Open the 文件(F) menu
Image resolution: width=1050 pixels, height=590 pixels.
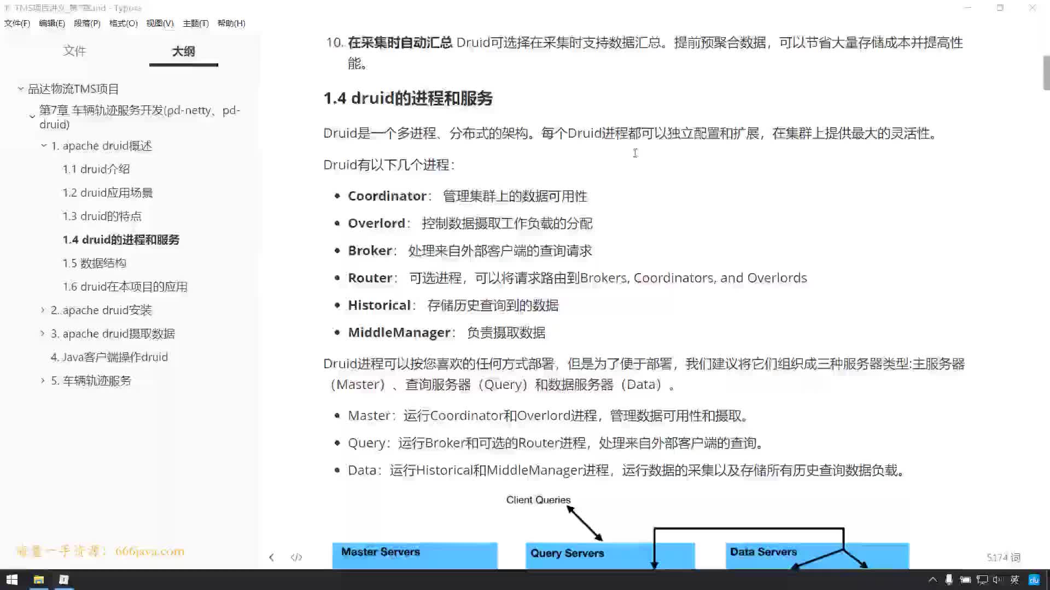(x=17, y=23)
